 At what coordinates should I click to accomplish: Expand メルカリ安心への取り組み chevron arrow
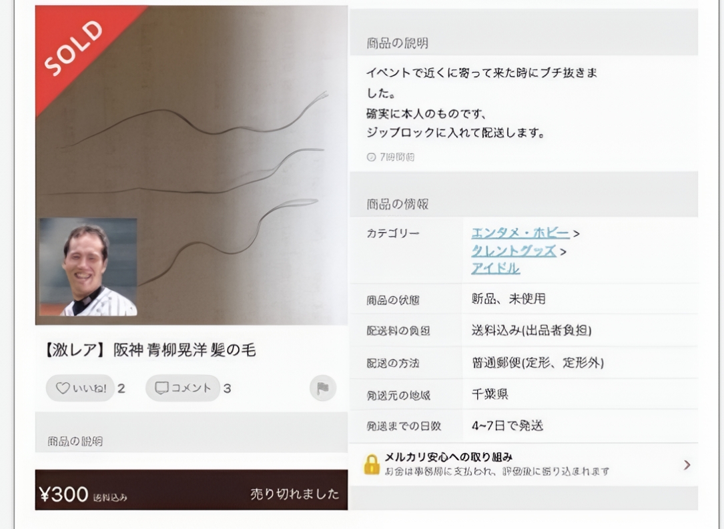click(x=687, y=465)
